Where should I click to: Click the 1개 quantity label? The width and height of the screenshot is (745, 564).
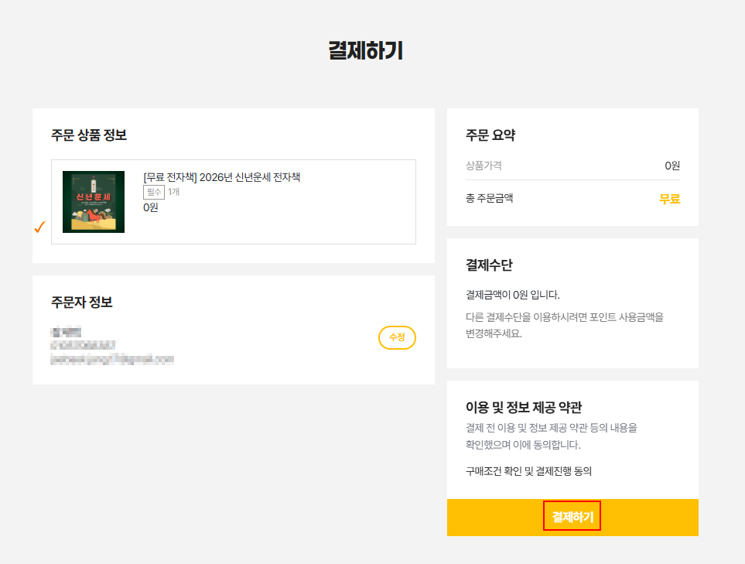(x=174, y=192)
